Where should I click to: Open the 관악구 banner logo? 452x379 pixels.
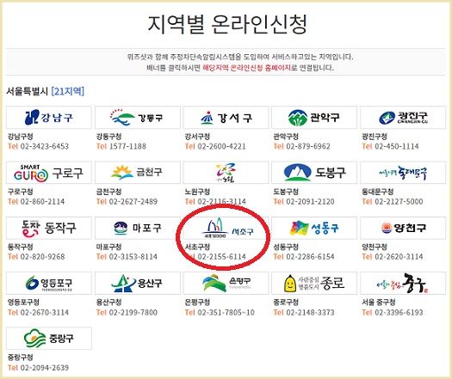coord(314,118)
